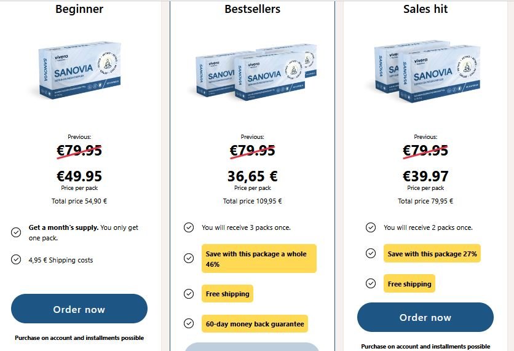The height and width of the screenshot is (351, 514).
Task: Click checkmark icon beside "You will receive 2 packs once"
Action: coord(371,227)
